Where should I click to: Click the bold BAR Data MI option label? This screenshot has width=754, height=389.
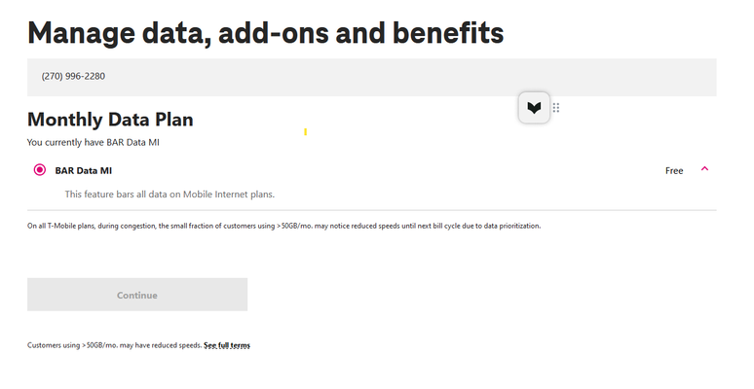point(83,170)
